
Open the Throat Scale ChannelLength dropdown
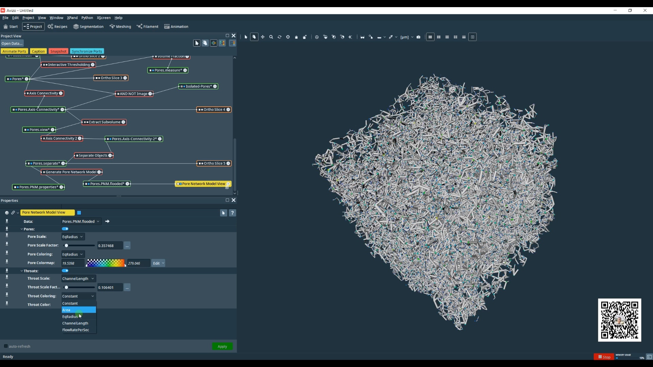point(79,279)
